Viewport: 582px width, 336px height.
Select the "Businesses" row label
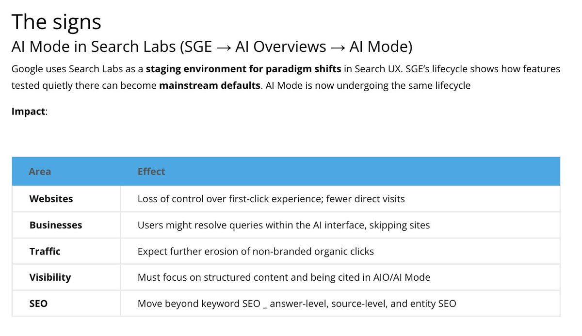tap(56, 225)
